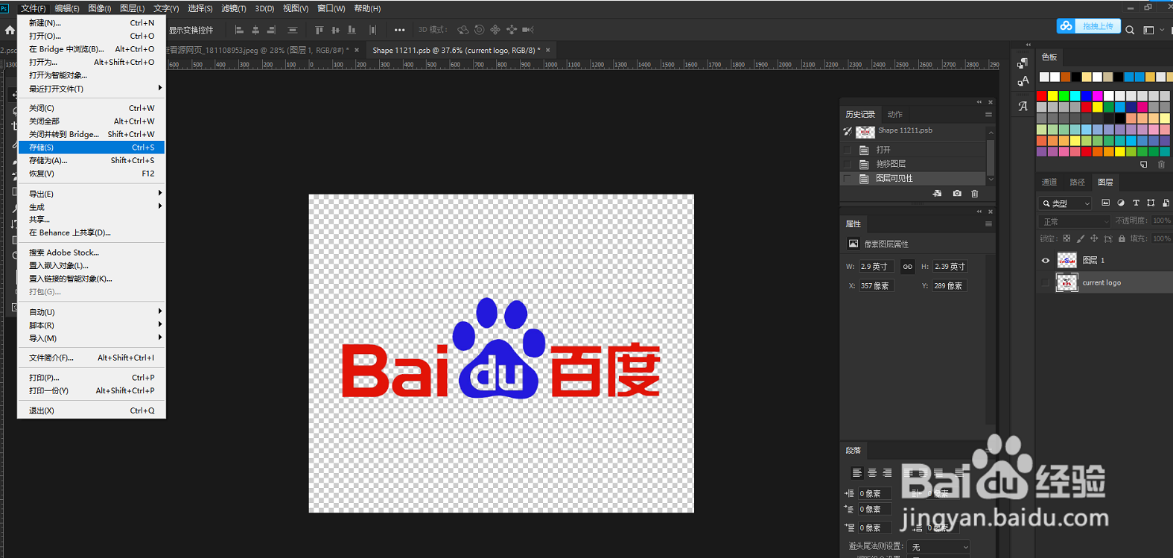Expand the 导出(E) submenu
Image resolution: width=1173 pixels, height=558 pixels.
click(x=91, y=194)
